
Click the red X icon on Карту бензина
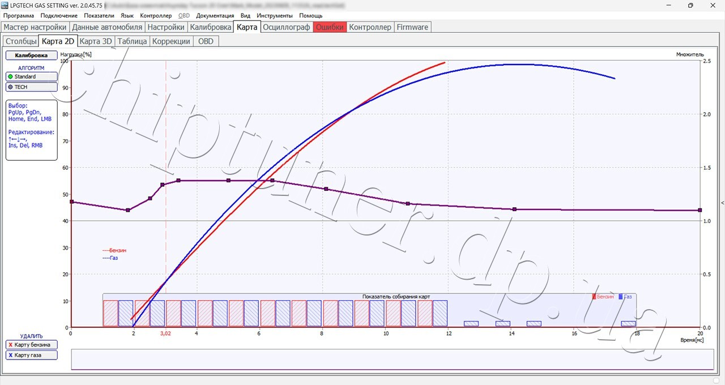coord(11,345)
